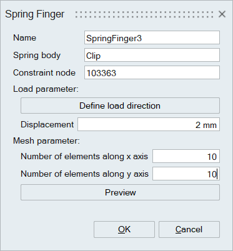Close the Spring Finger dialog
Screen dimensions: 233x251
[x=222, y=14]
